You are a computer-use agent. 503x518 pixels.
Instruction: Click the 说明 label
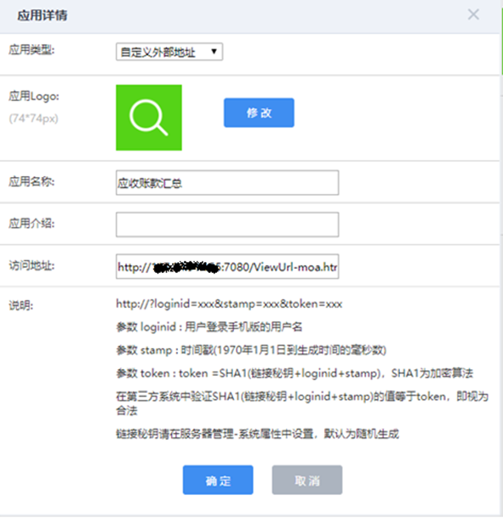point(20,305)
